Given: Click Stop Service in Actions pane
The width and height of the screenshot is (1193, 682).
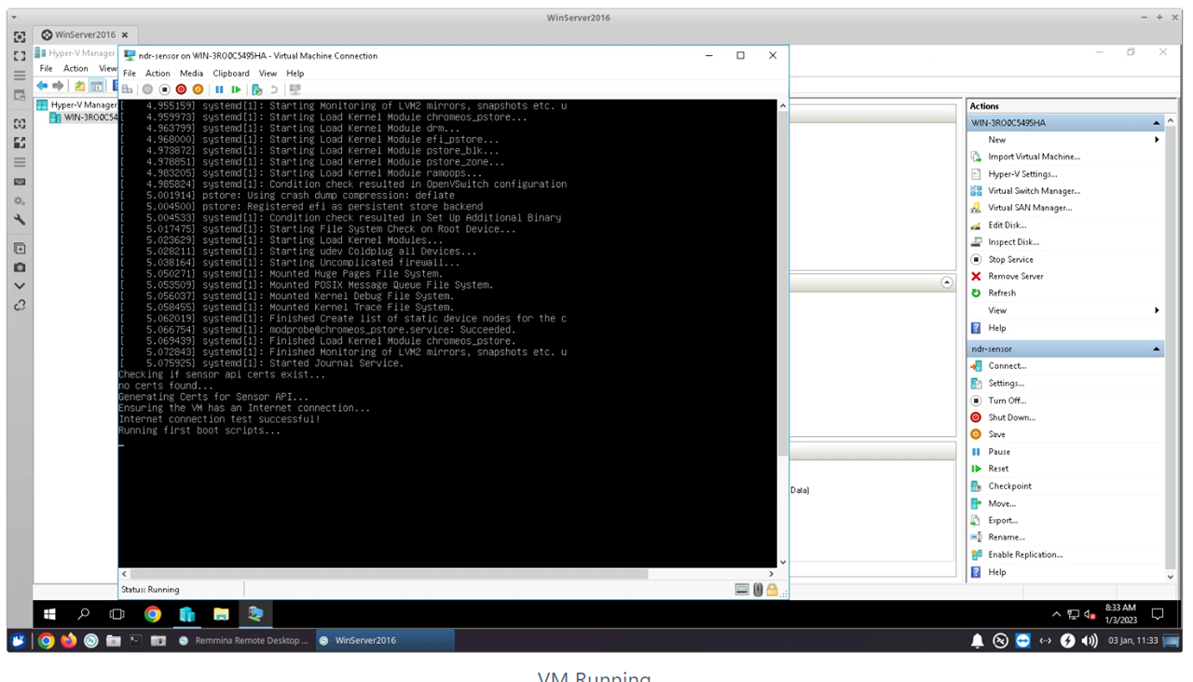Looking at the screenshot, I should 1010,259.
